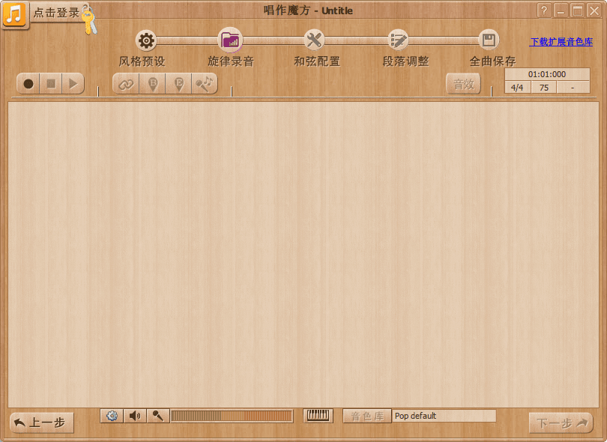This screenshot has width=607, height=442.
Task: Open the piano keyboard icon
Action: 318,416
